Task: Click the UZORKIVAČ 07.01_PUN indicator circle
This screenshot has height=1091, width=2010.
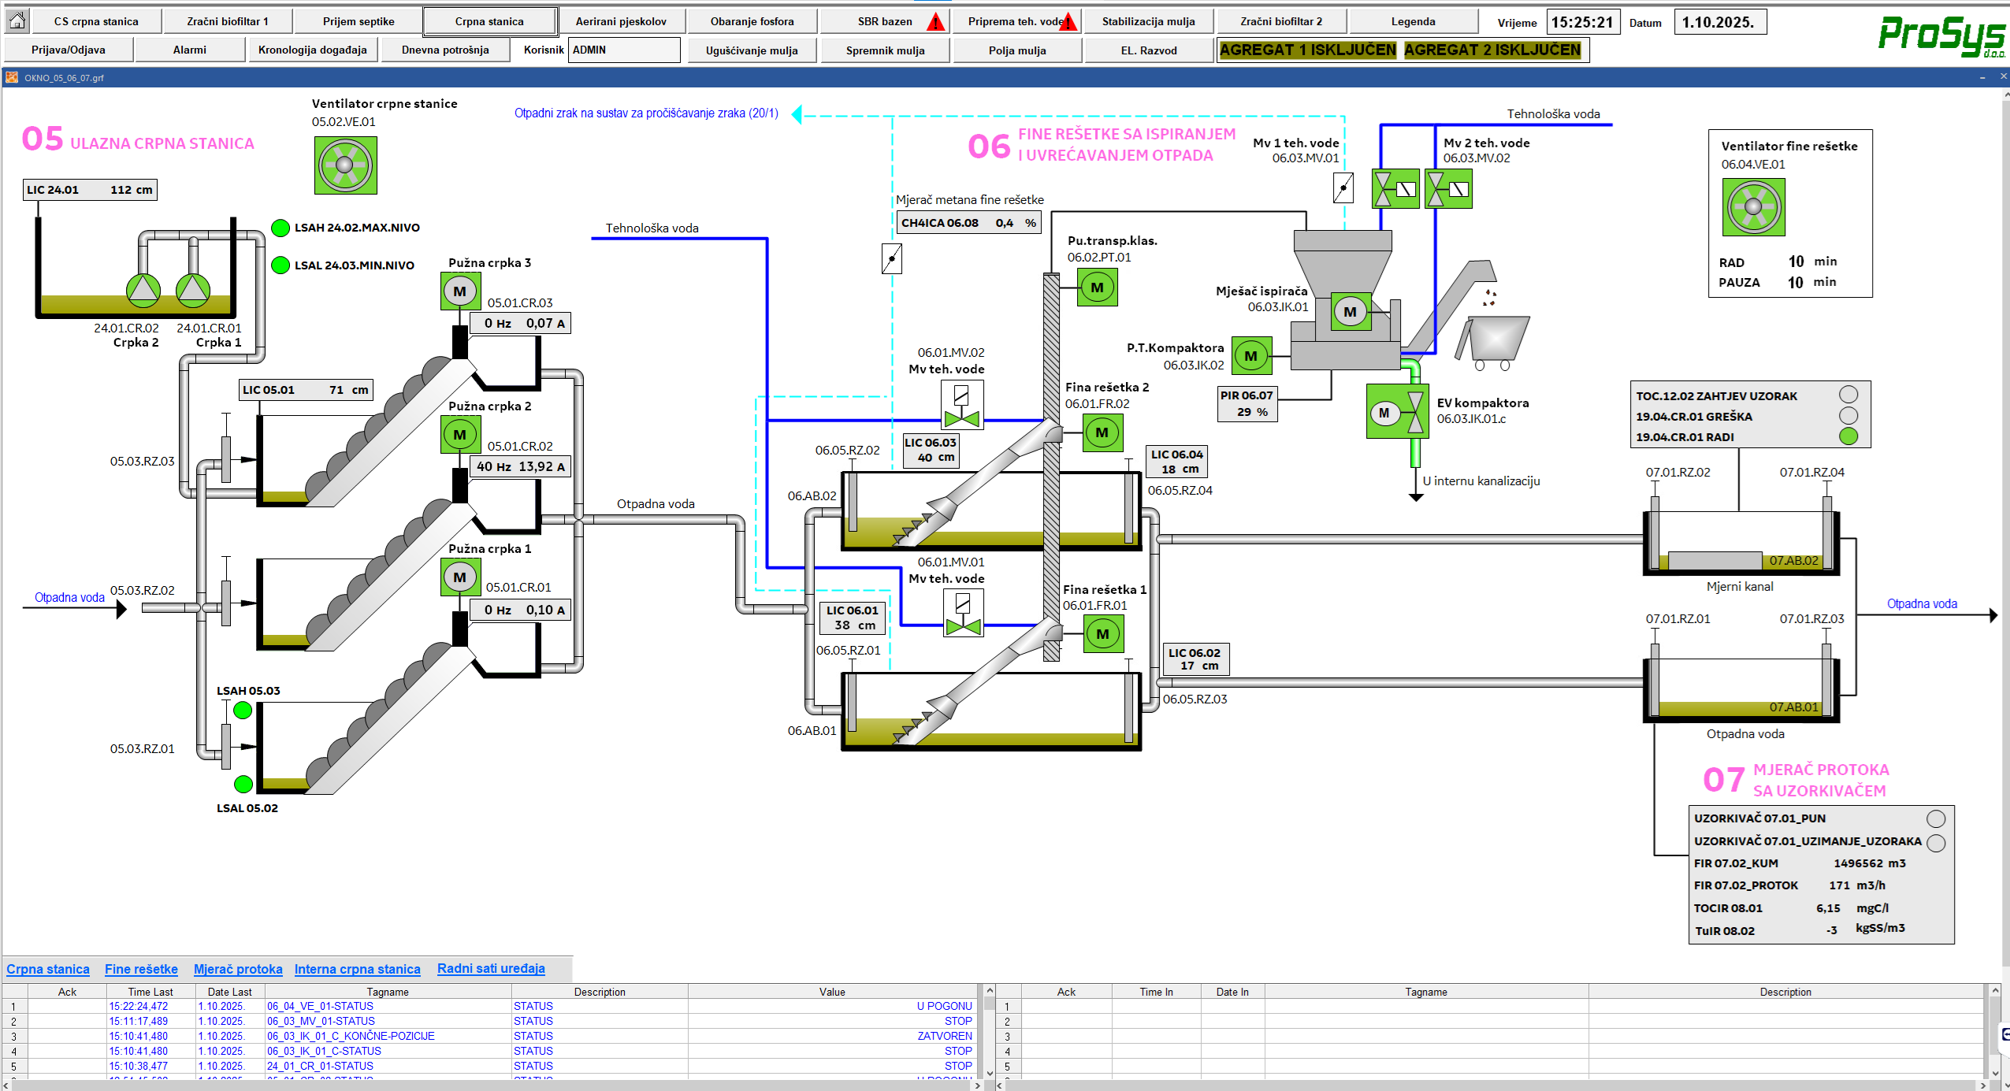Action: (x=1935, y=818)
